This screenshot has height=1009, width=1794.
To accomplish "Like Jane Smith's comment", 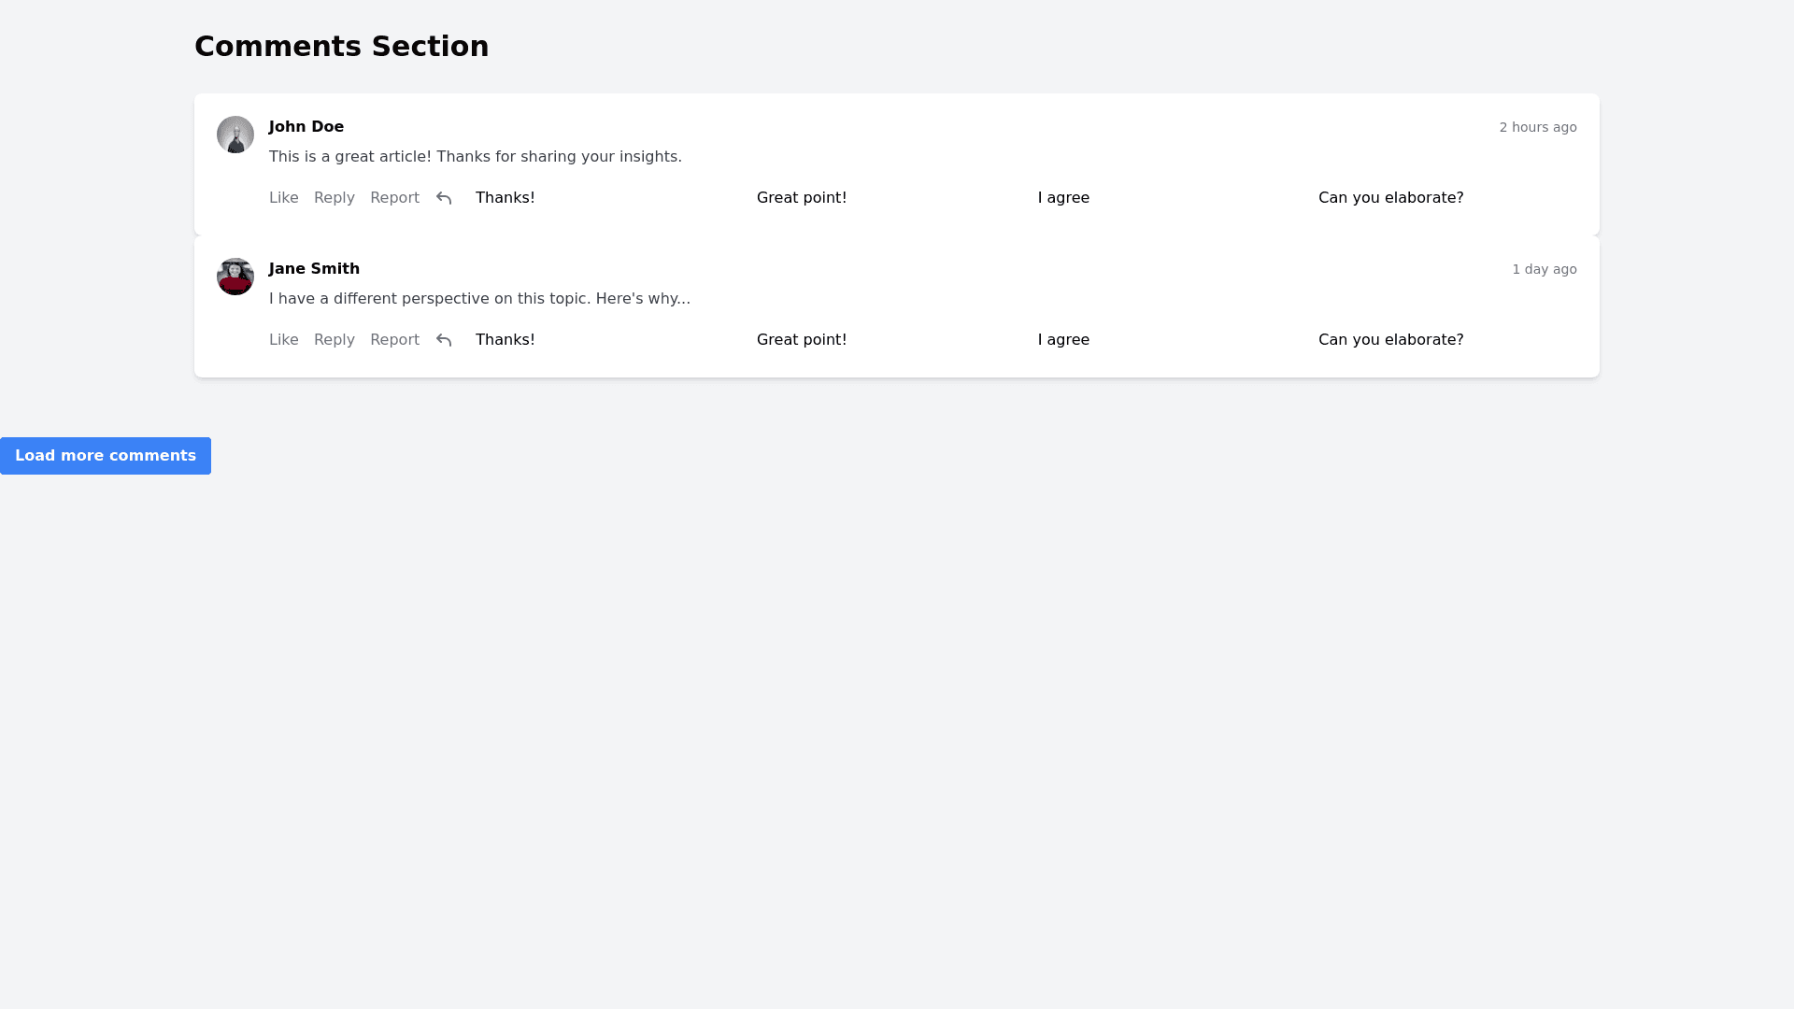I will [284, 340].
